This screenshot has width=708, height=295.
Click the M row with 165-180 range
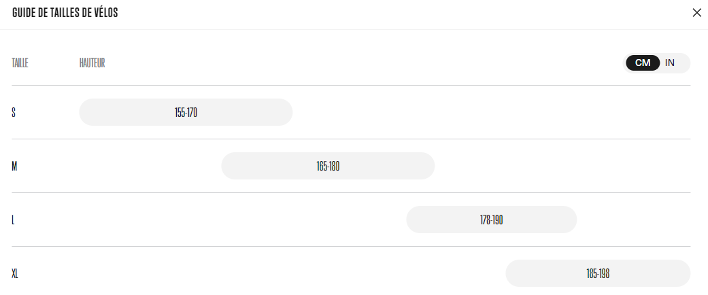pyautogui.click(x=351, y=166)
